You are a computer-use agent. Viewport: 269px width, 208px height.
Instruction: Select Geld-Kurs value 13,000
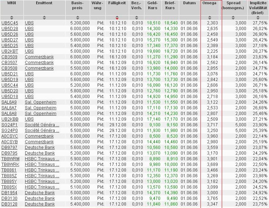154,181
